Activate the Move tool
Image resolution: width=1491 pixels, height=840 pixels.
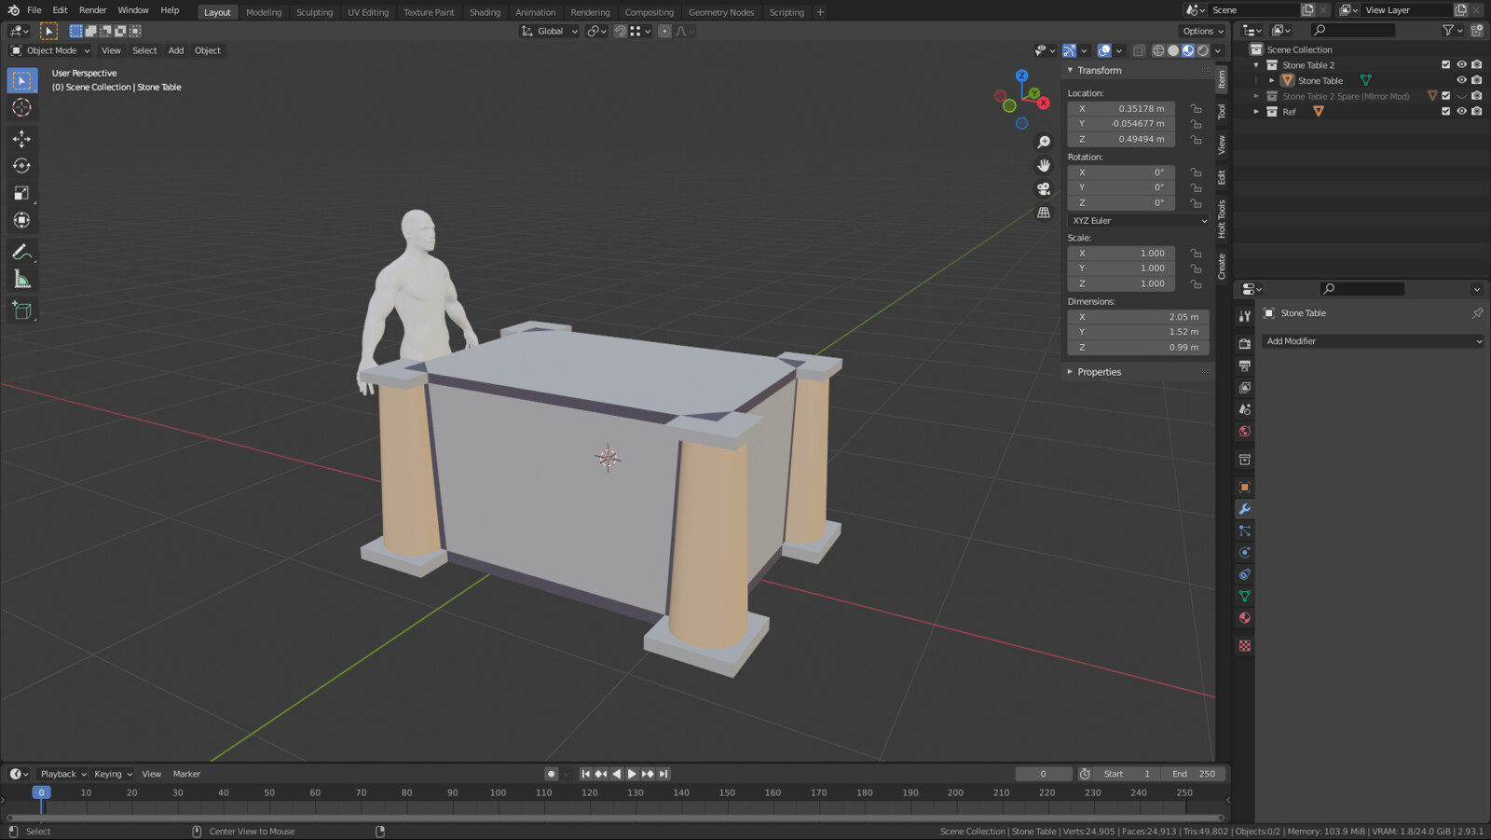click(21, 139)
